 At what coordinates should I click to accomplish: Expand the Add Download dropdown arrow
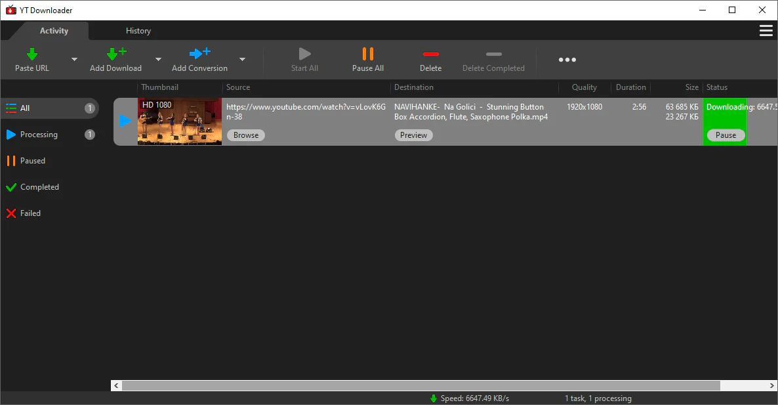click(x=158, y=60)
